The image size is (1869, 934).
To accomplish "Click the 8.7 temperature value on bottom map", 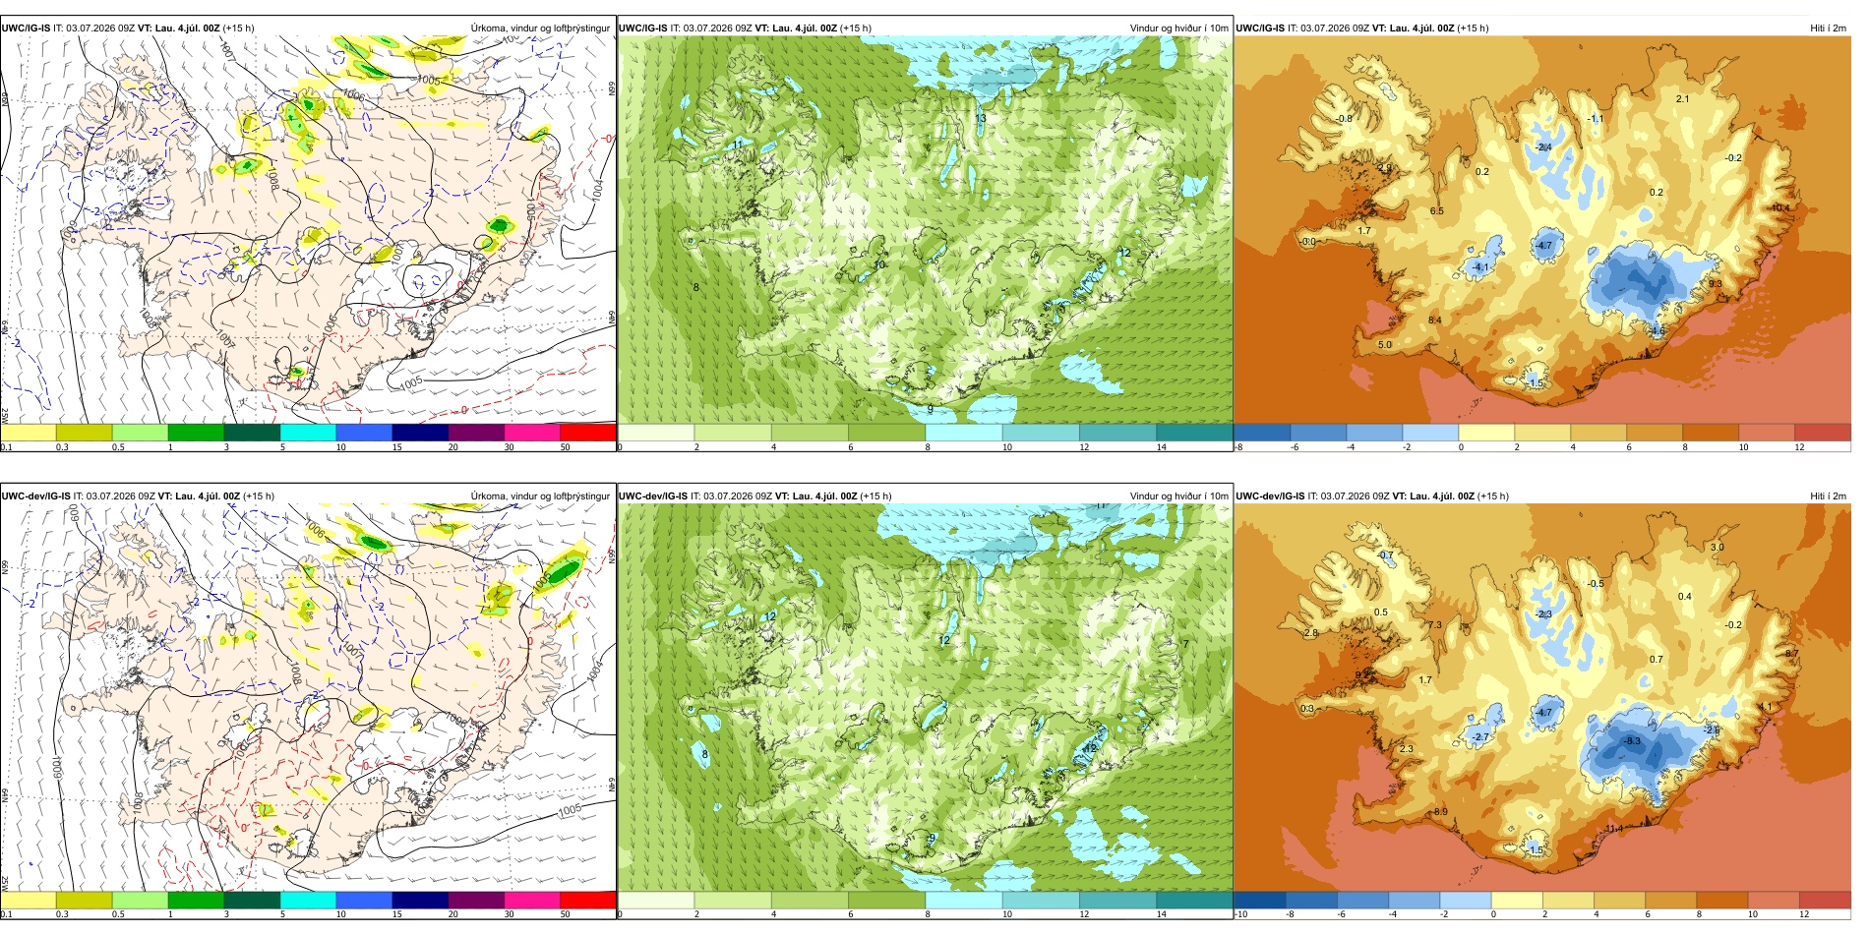I will 1792,653.
